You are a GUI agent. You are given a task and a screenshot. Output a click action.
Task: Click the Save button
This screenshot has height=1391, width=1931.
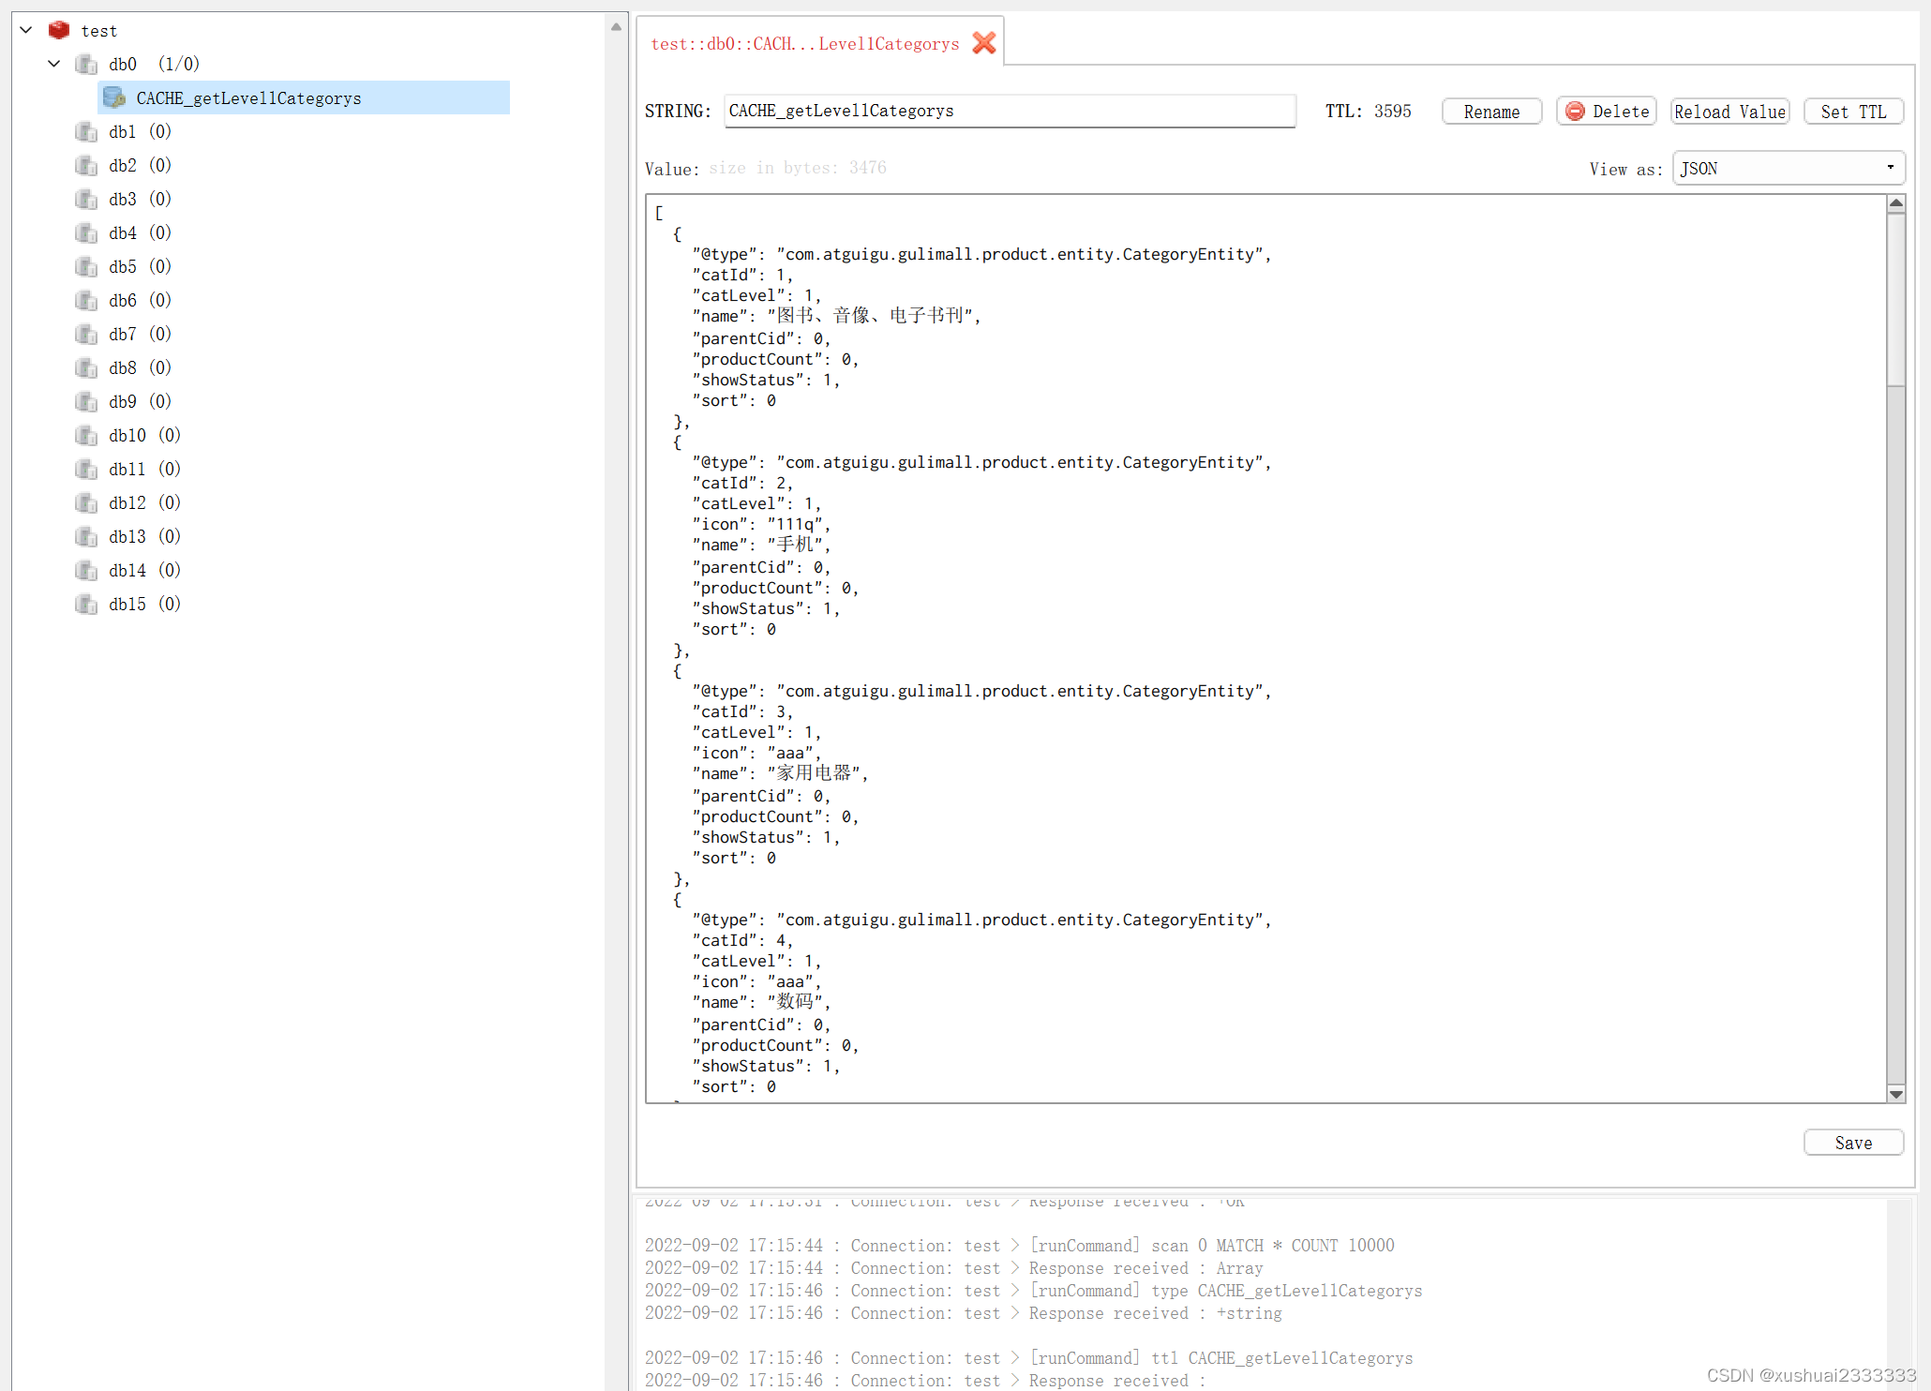click(x=1853, y=1142)
